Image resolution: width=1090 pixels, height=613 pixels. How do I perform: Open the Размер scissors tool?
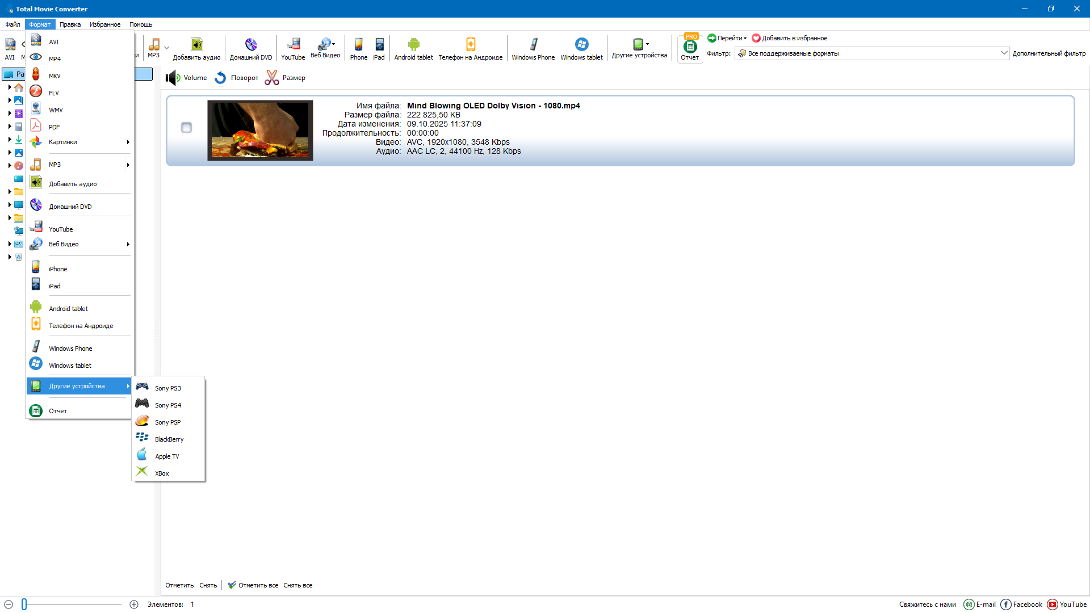[x=272, y=78]
